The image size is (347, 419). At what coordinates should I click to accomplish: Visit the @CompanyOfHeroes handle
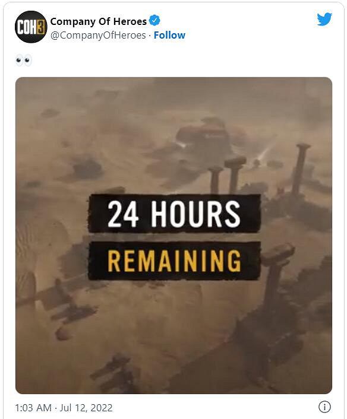(x=98, y=35)
